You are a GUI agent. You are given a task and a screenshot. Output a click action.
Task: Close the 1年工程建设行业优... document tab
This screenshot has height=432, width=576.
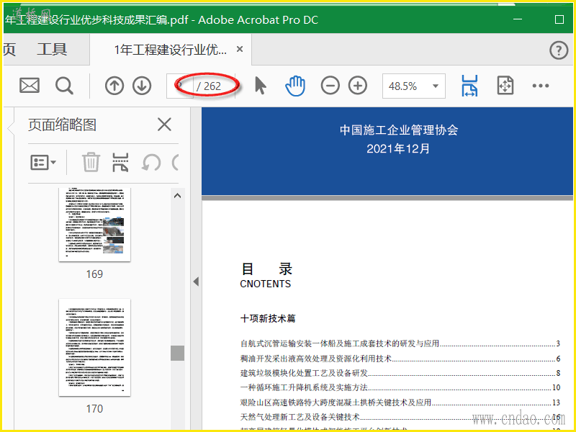pyautogui.click(x=240, y=49)
